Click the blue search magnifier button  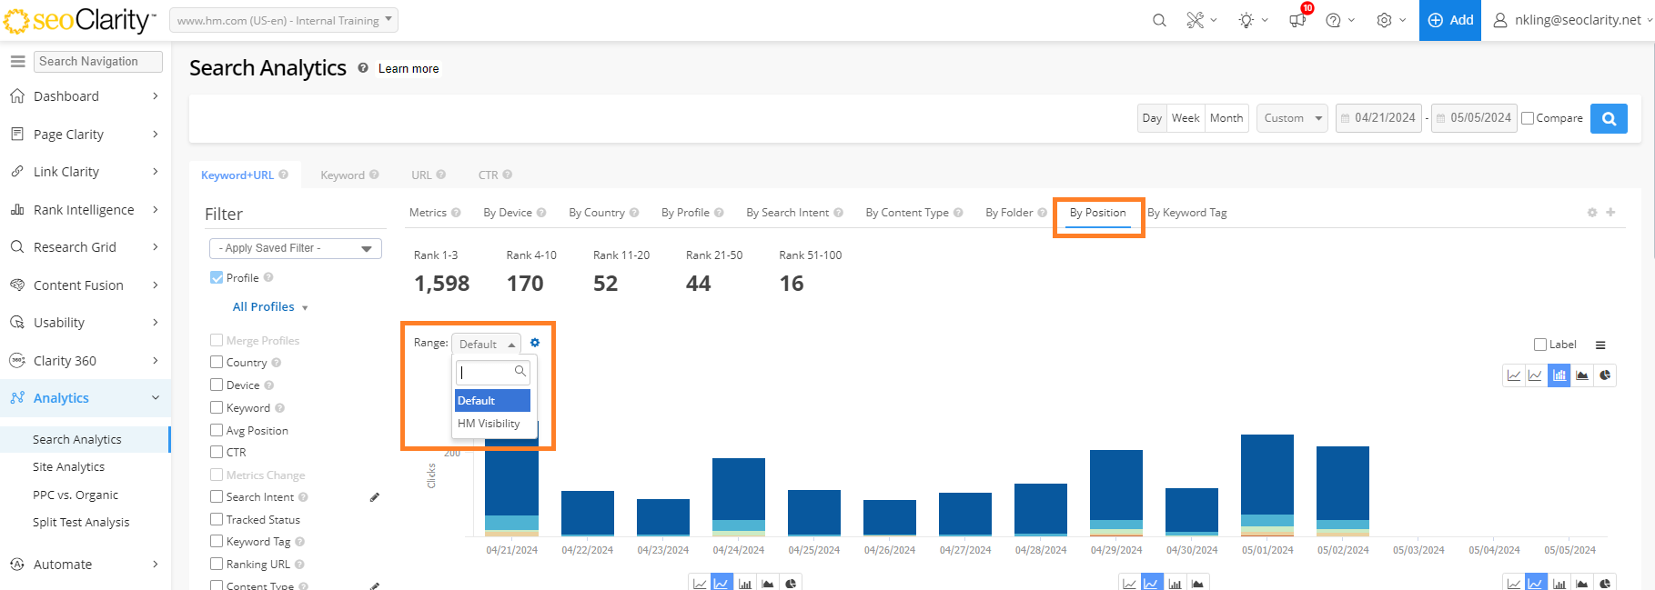1609,118
